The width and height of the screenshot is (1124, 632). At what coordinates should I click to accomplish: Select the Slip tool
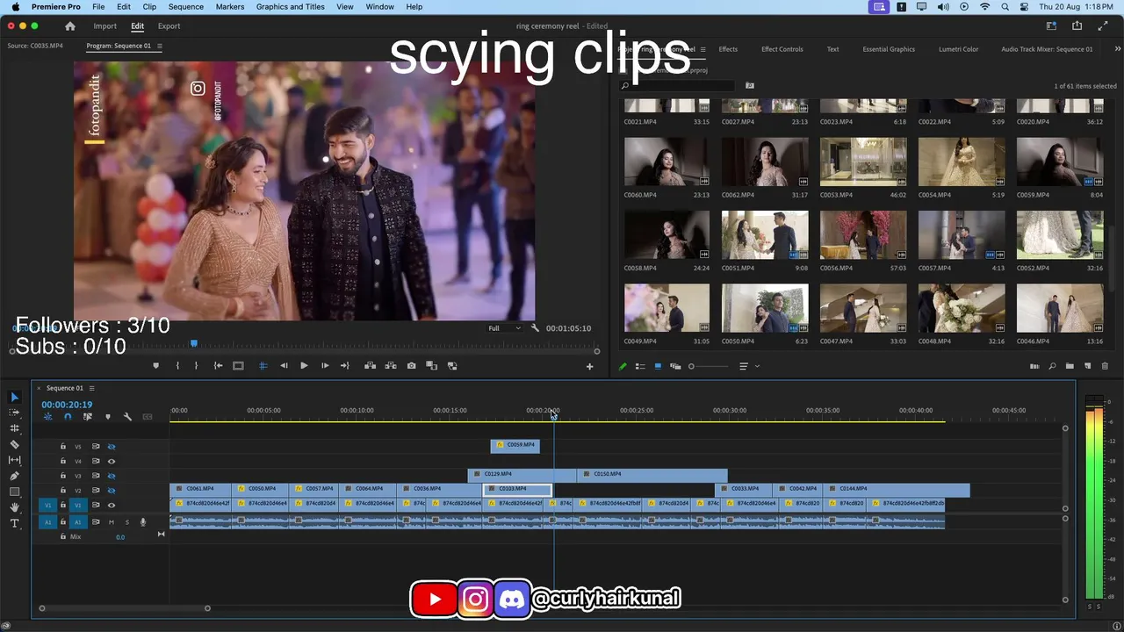[x=14, y=460]
